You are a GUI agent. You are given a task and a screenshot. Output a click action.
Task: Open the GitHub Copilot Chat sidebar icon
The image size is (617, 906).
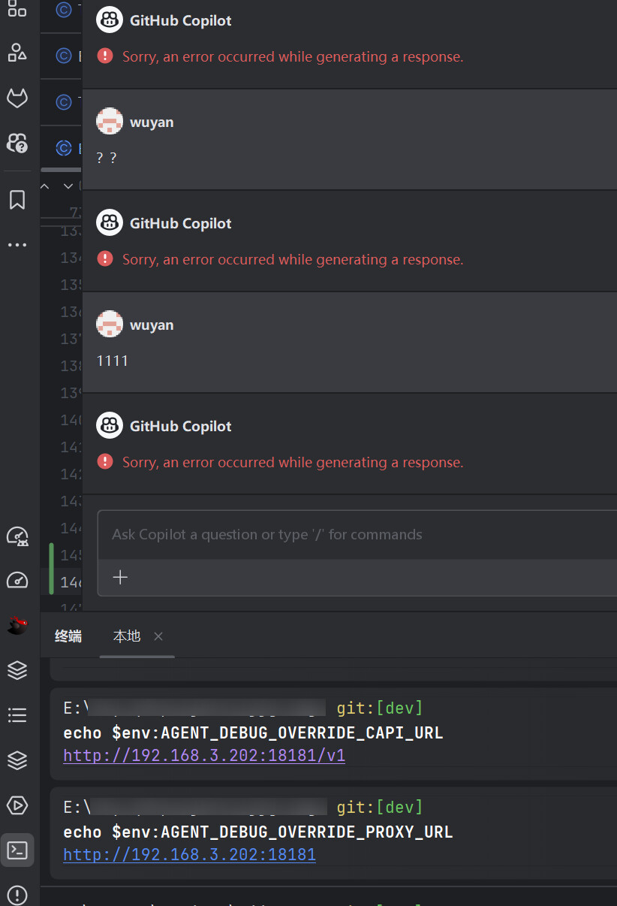pyautogui.click(x=17, y=143)
